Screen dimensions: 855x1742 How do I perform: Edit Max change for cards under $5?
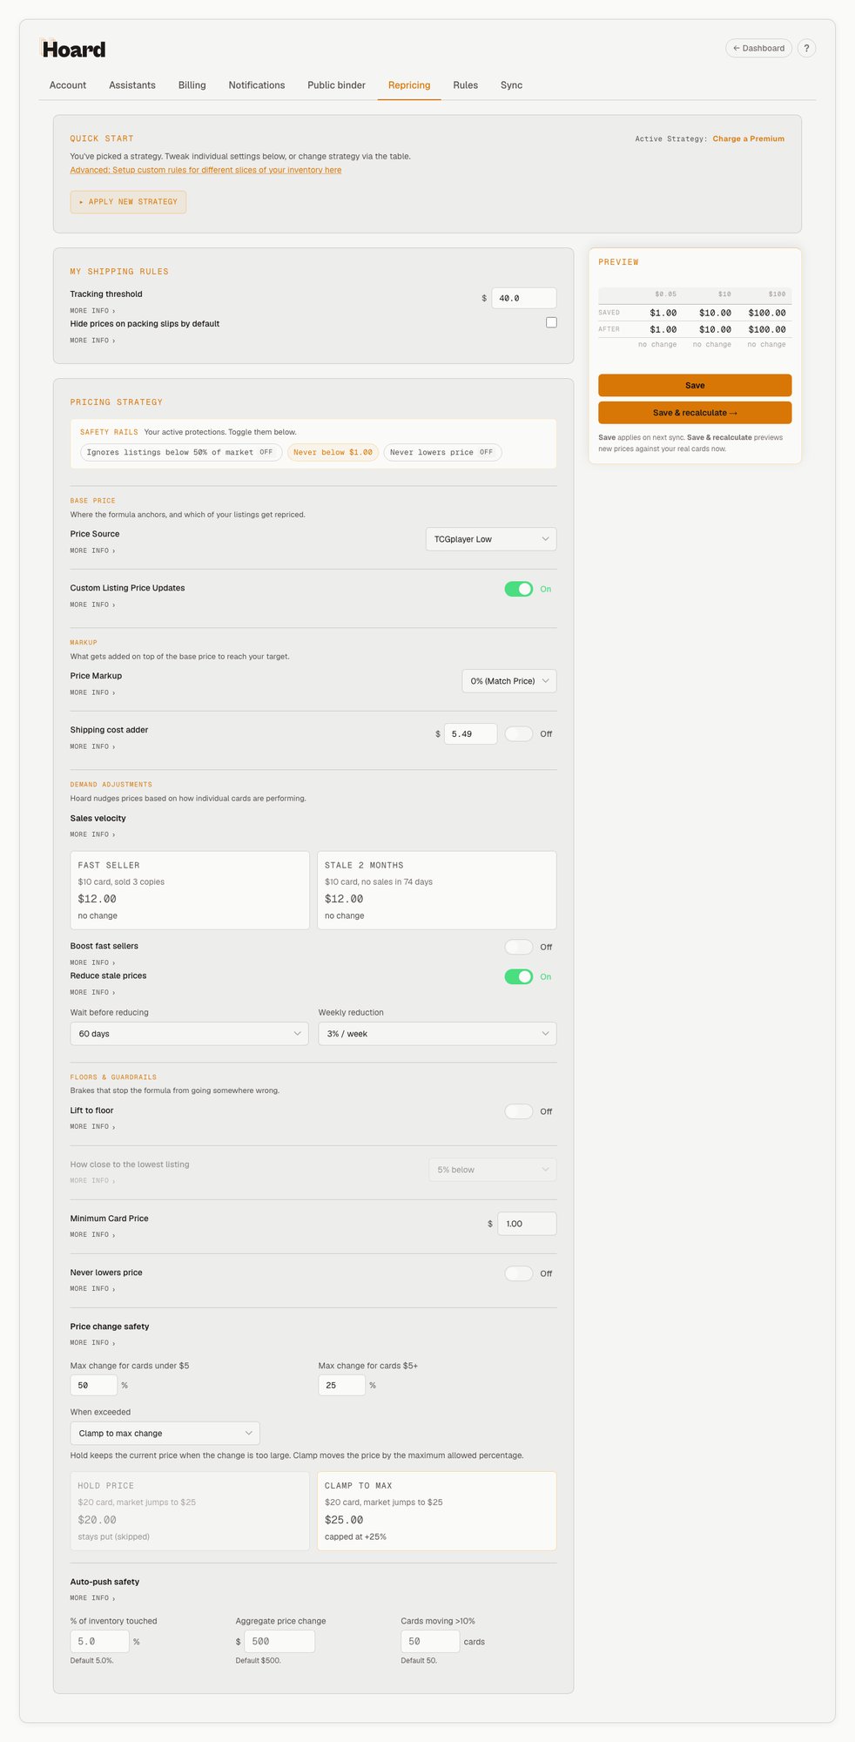pyautogui.click(x=94, y=1385)
